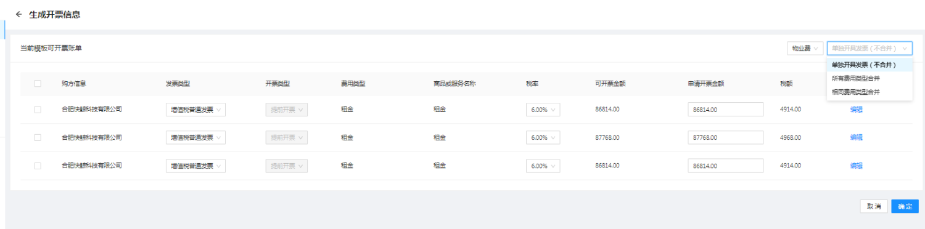Click the 开票类型 column header
Screen dimensions: 925x229
[277, 84]
